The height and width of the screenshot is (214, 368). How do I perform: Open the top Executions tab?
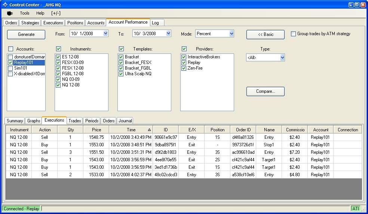pos(53,23)
